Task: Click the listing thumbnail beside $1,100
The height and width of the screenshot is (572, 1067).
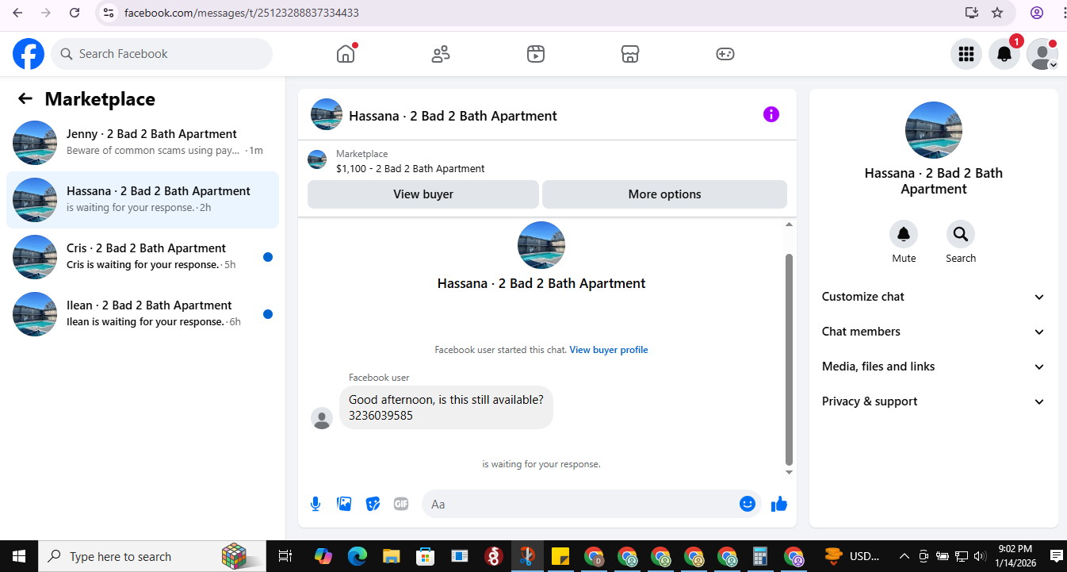Action: (317, 159)
